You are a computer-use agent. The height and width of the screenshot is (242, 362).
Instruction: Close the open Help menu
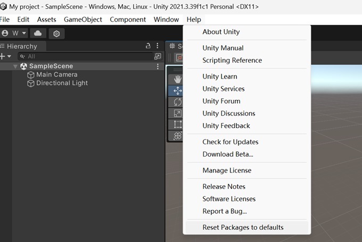click(194, 20)
